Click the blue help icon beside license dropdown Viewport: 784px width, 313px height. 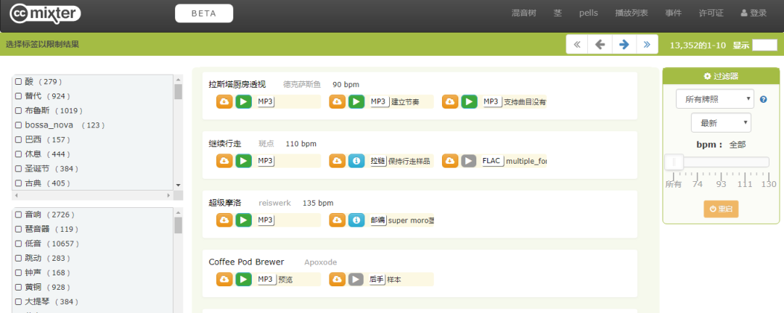point(763,99)
